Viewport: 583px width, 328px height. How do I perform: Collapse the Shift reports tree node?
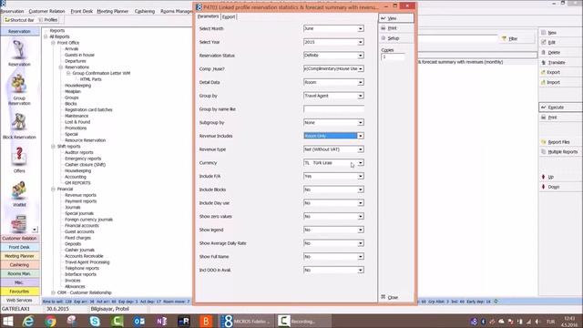coord(53,146)
